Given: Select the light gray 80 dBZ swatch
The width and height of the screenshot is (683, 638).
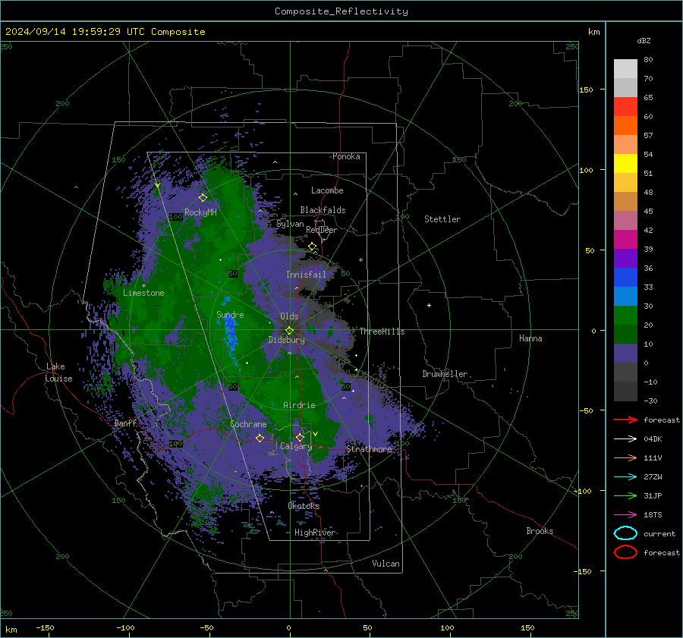Looking at the screenshot, I should click(x=625, y=69).
